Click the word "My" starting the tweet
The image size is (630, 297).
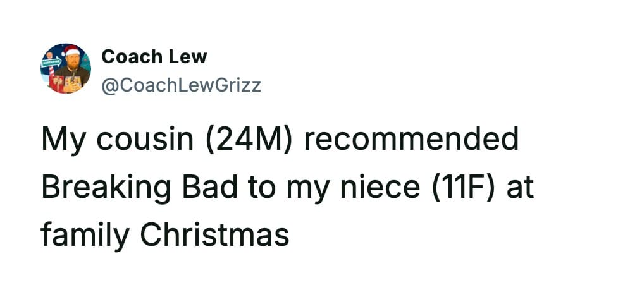pos(59,140)
